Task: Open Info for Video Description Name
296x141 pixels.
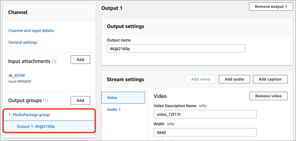Action: pos(203,106)
